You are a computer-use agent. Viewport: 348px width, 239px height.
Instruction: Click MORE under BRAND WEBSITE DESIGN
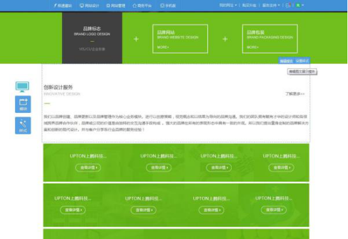click(163, 47)
